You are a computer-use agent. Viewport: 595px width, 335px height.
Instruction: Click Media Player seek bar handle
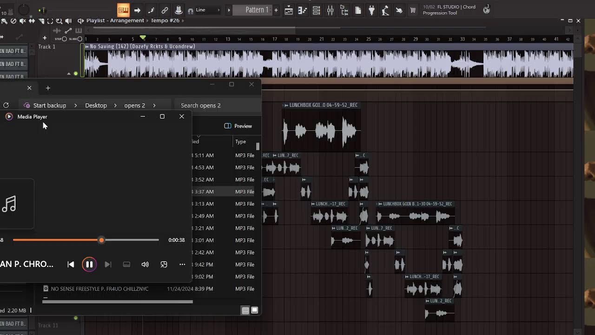(101, 240)
